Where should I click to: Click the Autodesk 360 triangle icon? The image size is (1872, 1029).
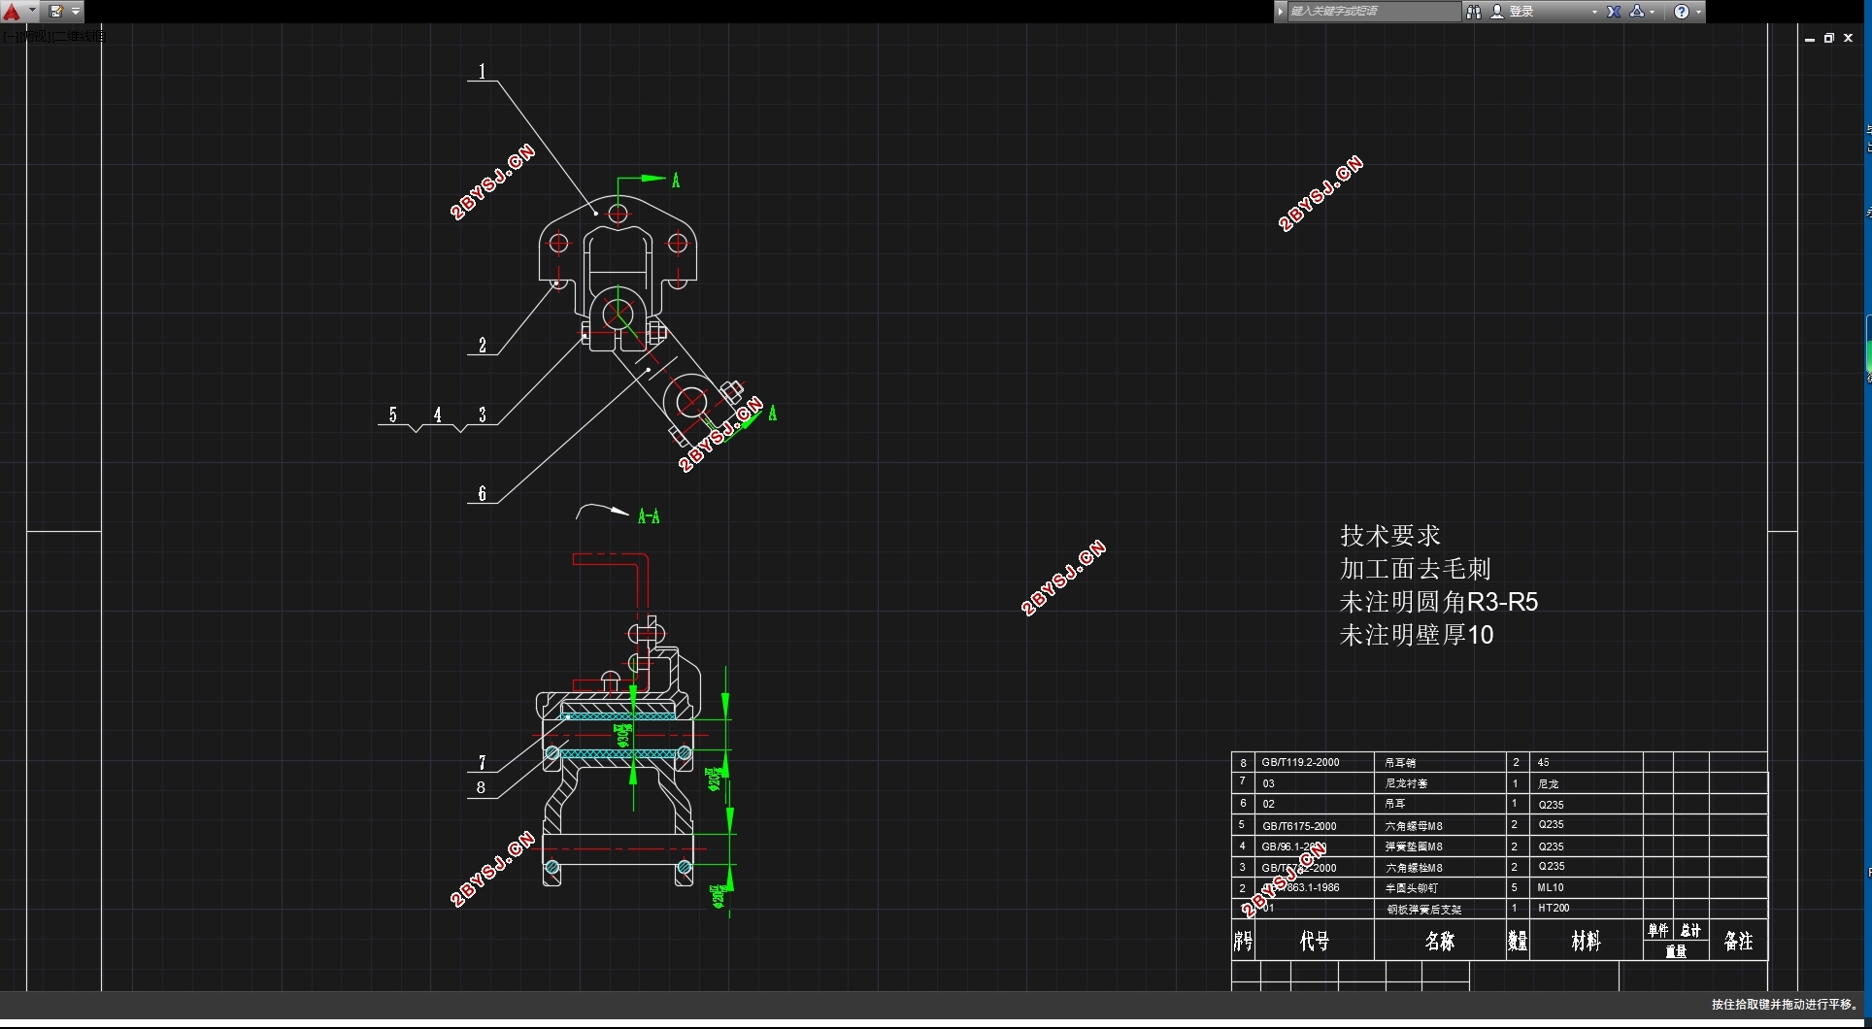click(1637, 12)
